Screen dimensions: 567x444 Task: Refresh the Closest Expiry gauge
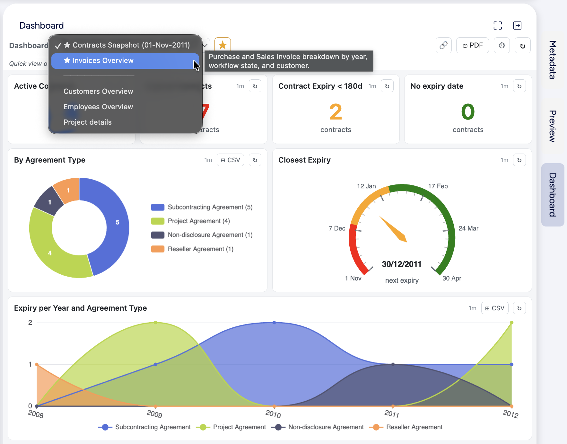(x=519, y=160)
